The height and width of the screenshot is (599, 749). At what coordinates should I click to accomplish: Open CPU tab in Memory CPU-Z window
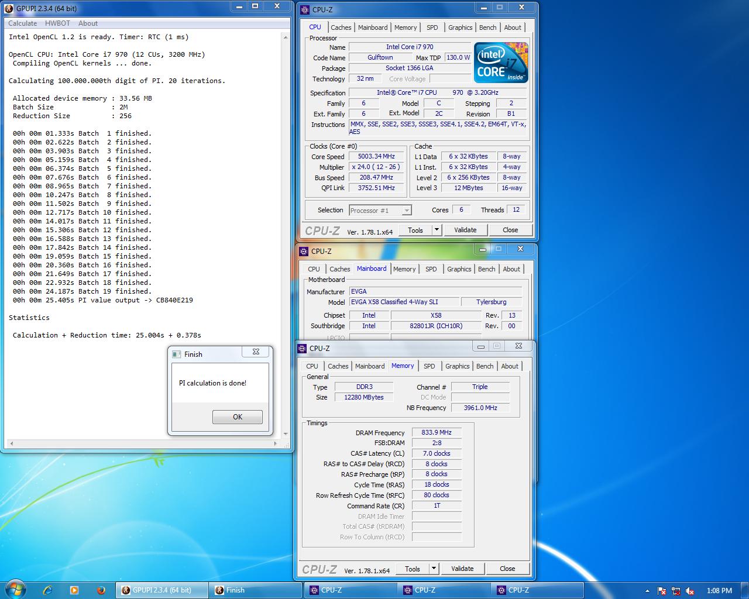tap(312, 366)
